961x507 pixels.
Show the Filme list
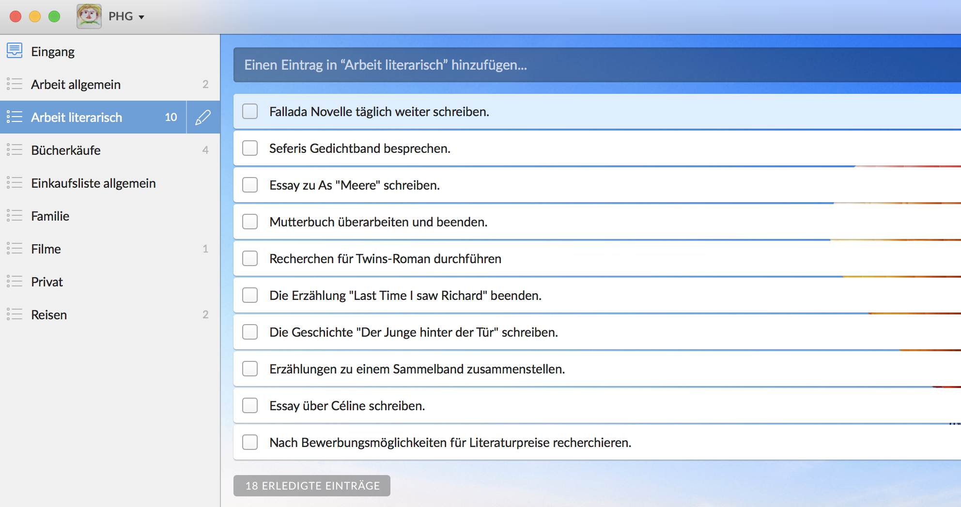pyautogui.click(x=110, y=249)
